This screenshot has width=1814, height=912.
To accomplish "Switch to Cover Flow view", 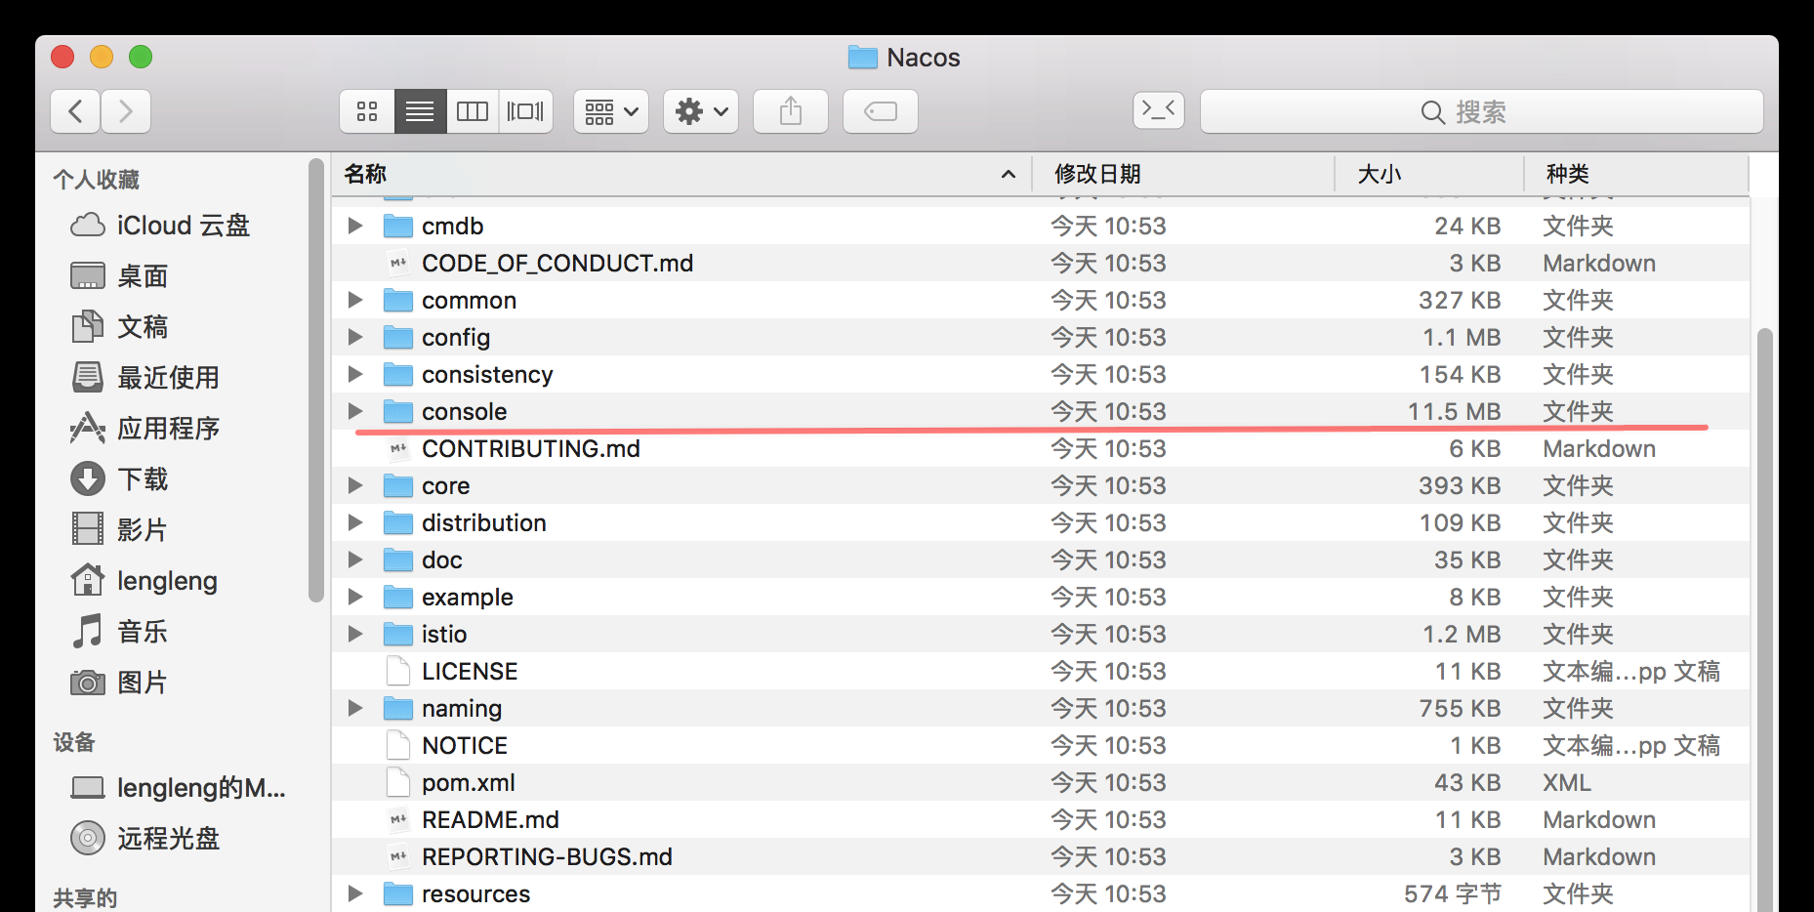I will [x=525, y=111].
